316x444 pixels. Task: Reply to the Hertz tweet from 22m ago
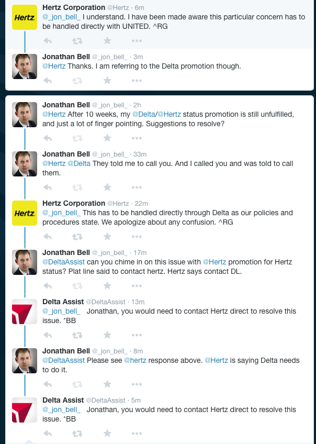(47, 236)
